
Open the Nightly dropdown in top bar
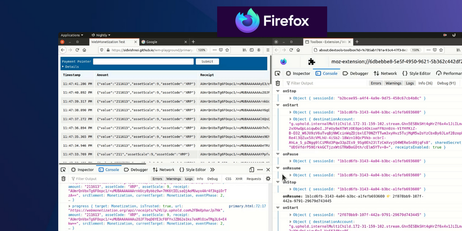[x=101, y=35]
